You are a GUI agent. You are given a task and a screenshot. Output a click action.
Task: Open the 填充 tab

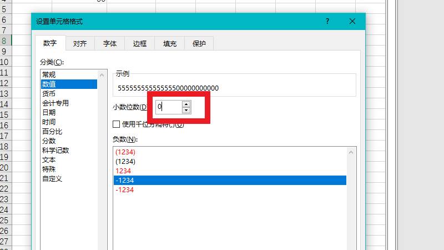(x=169, y=44)
